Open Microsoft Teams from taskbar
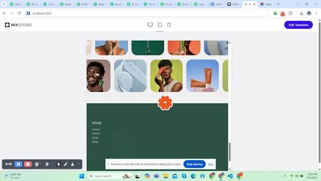 click(x=156, y=176)
